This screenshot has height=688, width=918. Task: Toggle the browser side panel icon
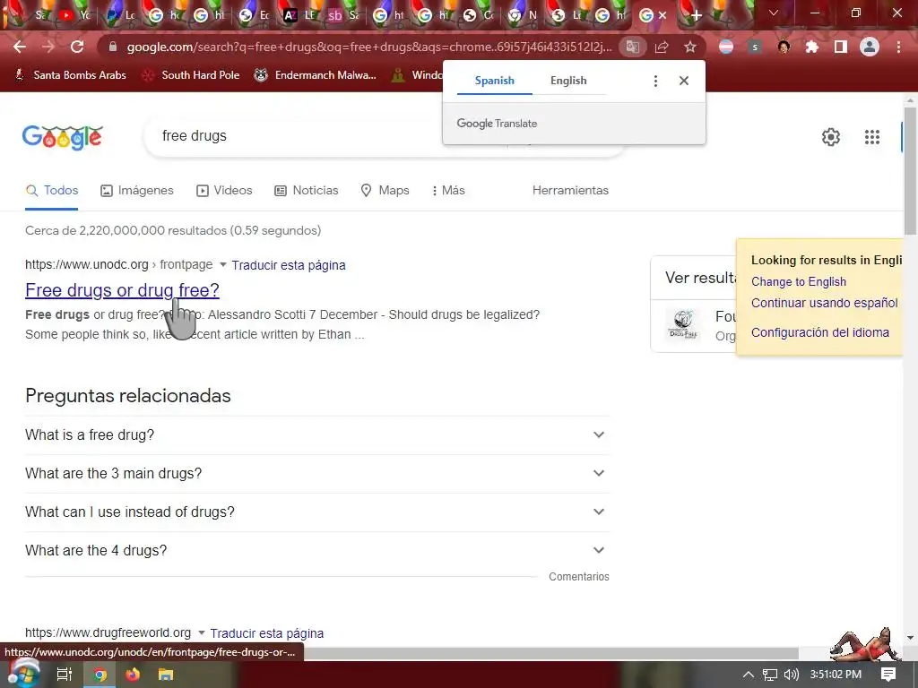(841, 47)
